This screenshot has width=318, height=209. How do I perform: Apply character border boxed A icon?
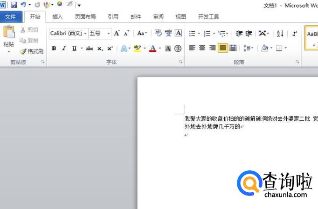point(179,33)
